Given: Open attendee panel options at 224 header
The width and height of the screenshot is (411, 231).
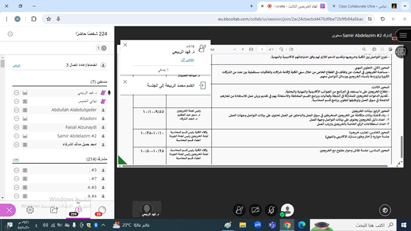Looking at the screenshot, I should pyautogui.click(x=10, y=34).
